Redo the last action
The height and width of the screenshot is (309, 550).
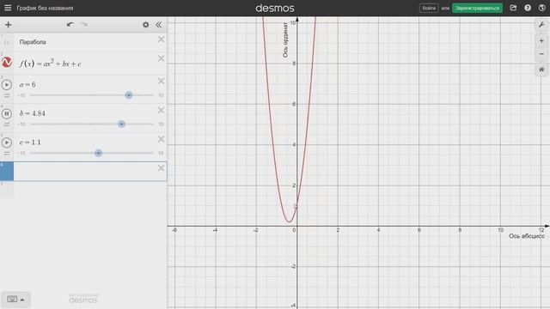point(84,25)
